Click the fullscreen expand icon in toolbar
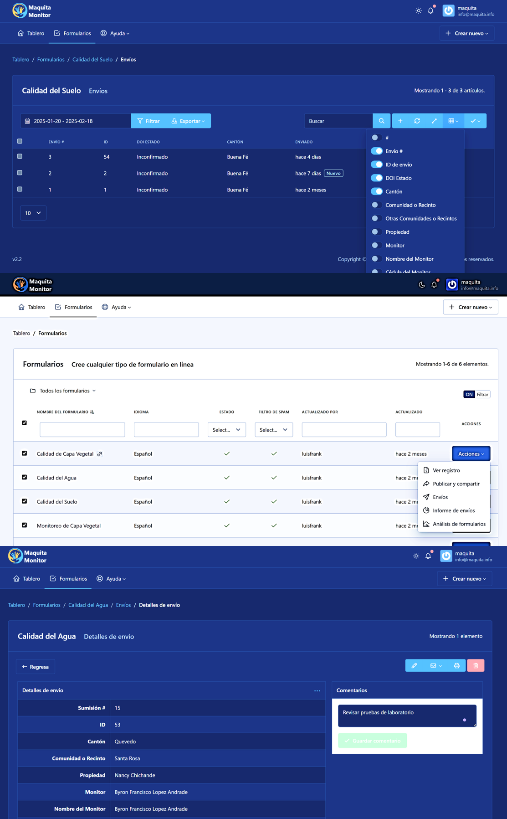The width and height of the screenshot is (507, 819). [434, 121]
